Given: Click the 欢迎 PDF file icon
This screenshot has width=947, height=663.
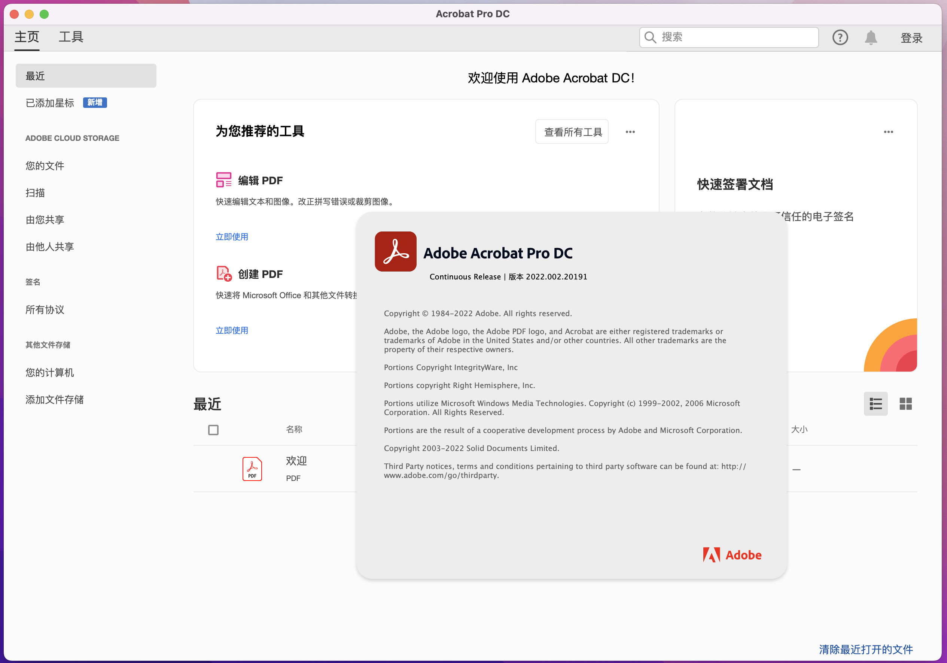Looking at the screenshot, I should coord(252,469).
